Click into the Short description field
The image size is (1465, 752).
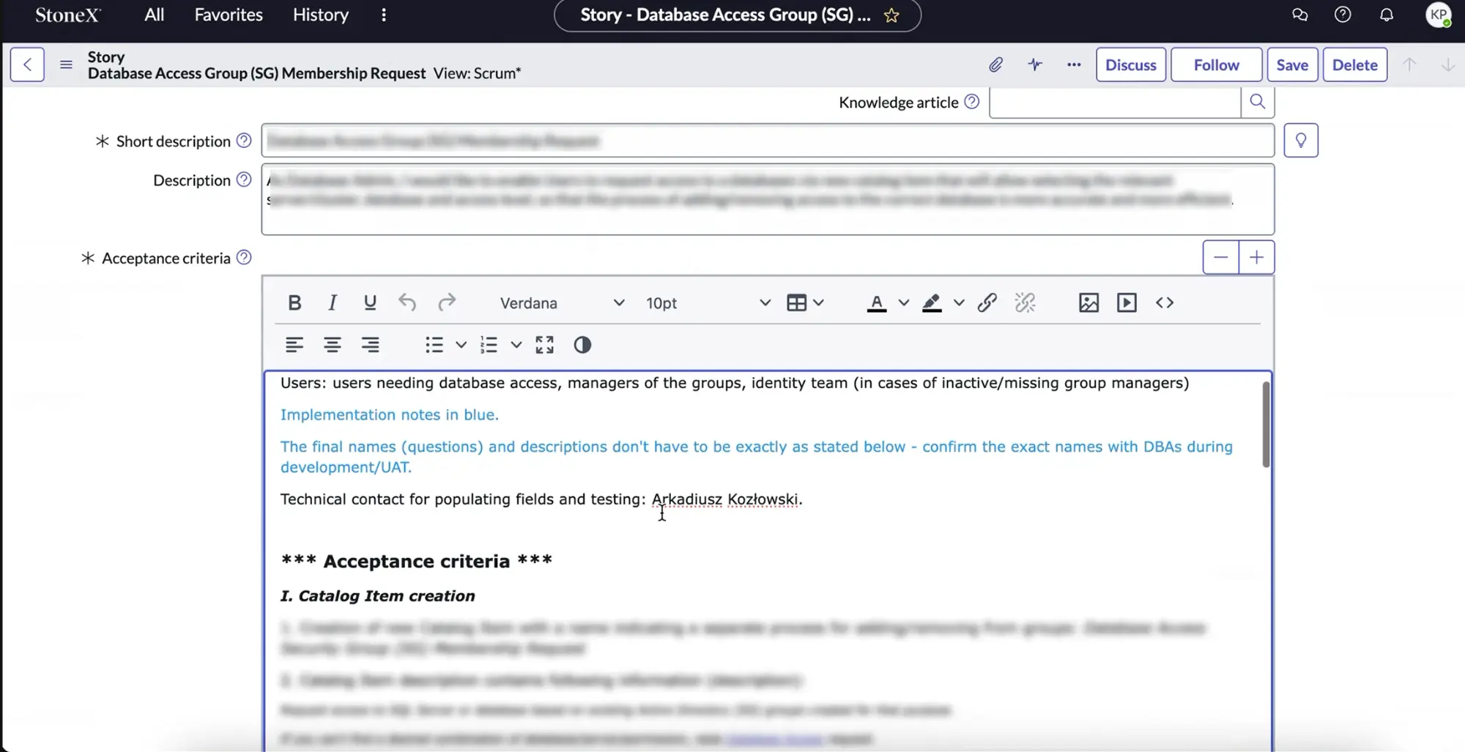(x=767, y=141)
